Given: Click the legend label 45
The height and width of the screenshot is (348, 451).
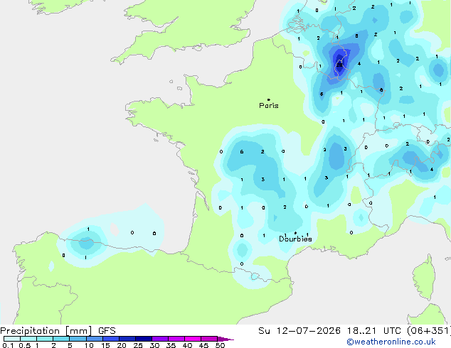Looking at the screenshot, I should [203, 345].
